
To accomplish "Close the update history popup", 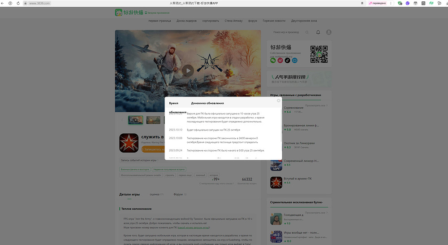I will point(278,101).
